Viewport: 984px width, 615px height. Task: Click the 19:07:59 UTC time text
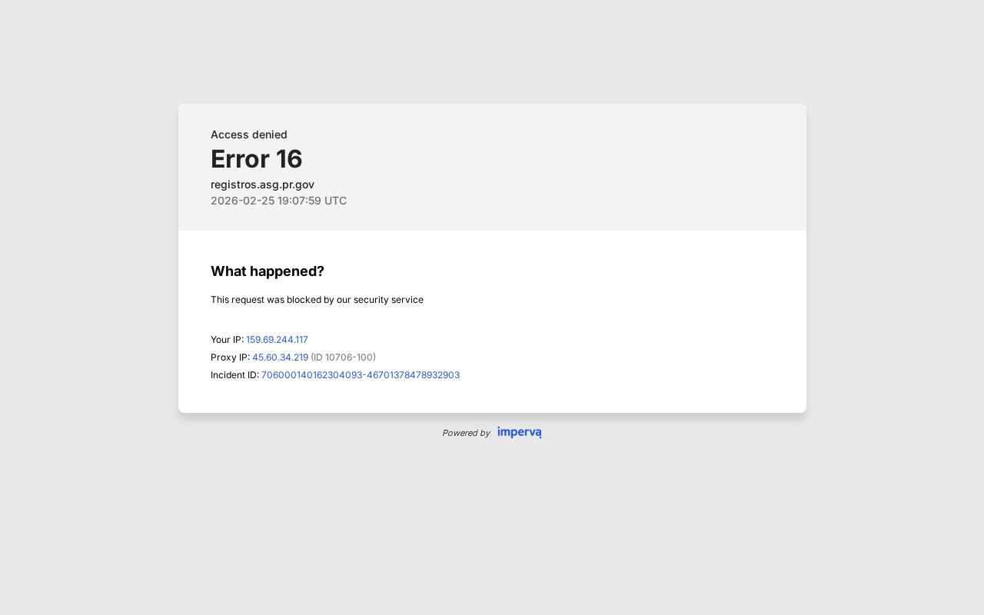click(312, 201)
